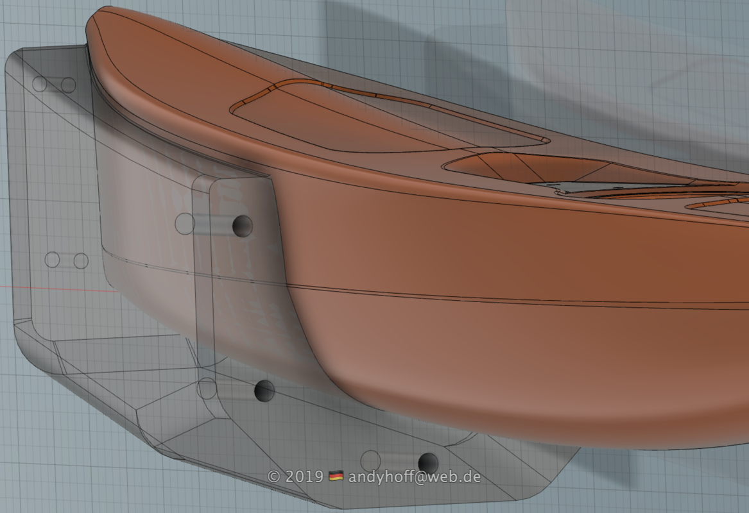Click the top-left pair of circle outlines on the bracket

[54, 84]
